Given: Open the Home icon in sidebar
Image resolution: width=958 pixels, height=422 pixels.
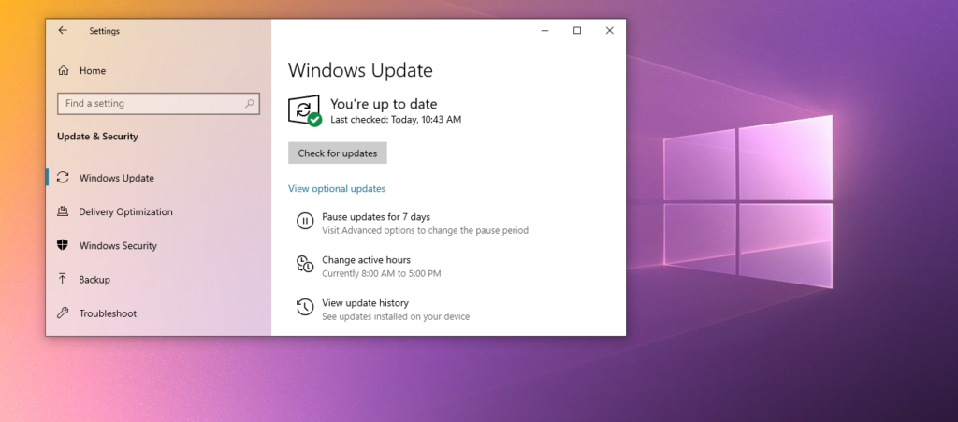Looking at the screenshot, I should click(64, 71).
